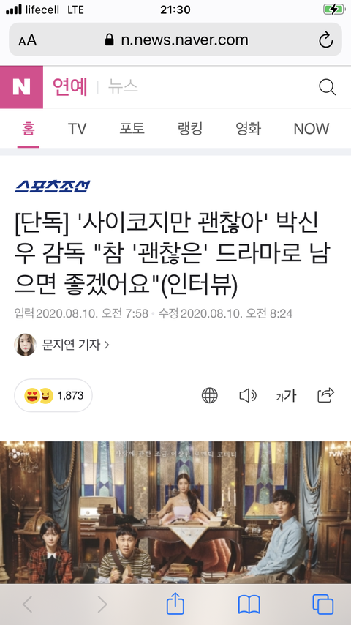Switch to the TV tab
The width and height of the screenshot is (351, 625).
77,129
